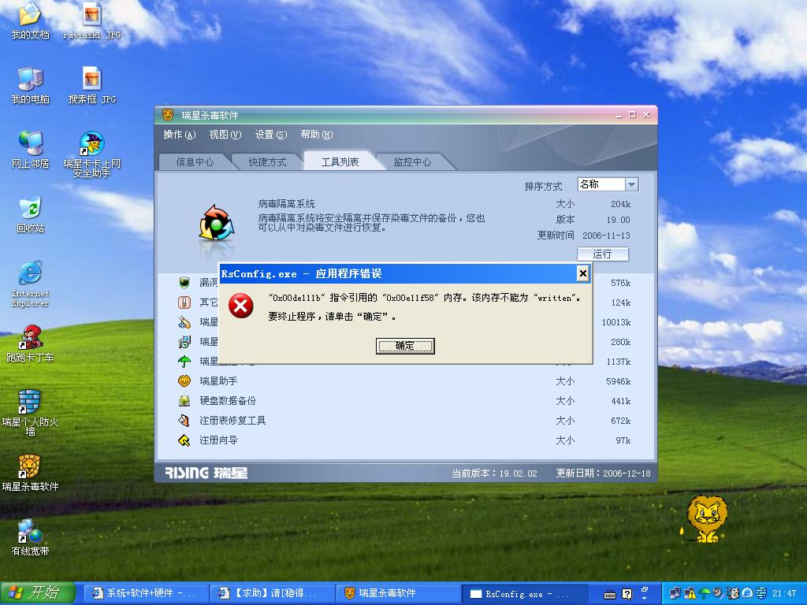Expand the 排序方式 dropdown arrow
Image resolution: width=807 pixels, height=605 pixels.
(x=631, y=184)
